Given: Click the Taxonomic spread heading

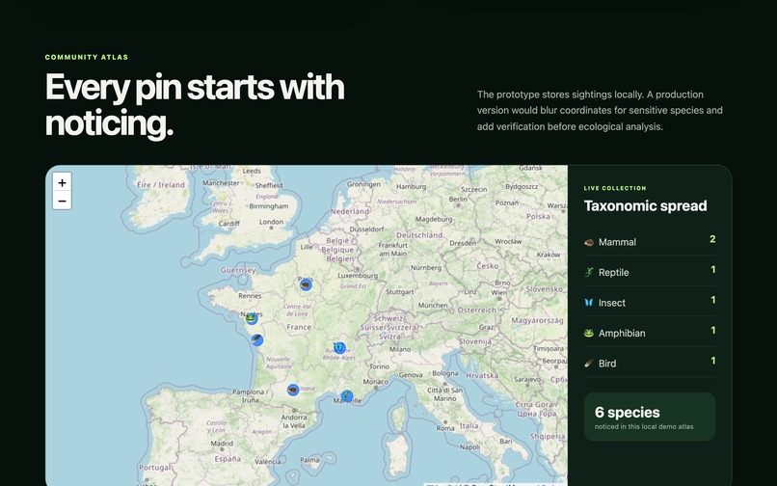Looking at the screenshot, I should (x=645, y=205).
